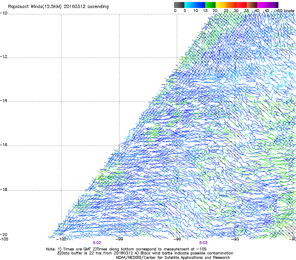Click the legend tick label '10'
Viewport: 296px width, 260px height.
coord(196,11)
